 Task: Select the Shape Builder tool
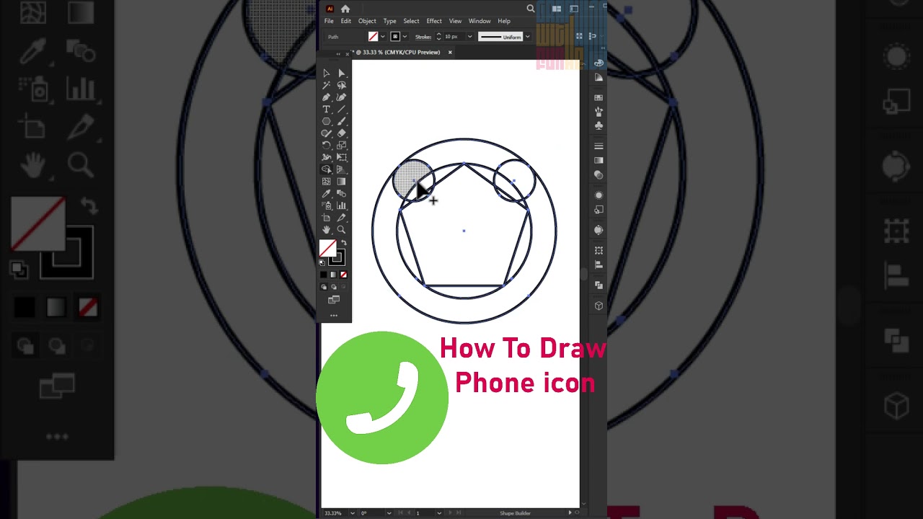(x=326, y=169)
